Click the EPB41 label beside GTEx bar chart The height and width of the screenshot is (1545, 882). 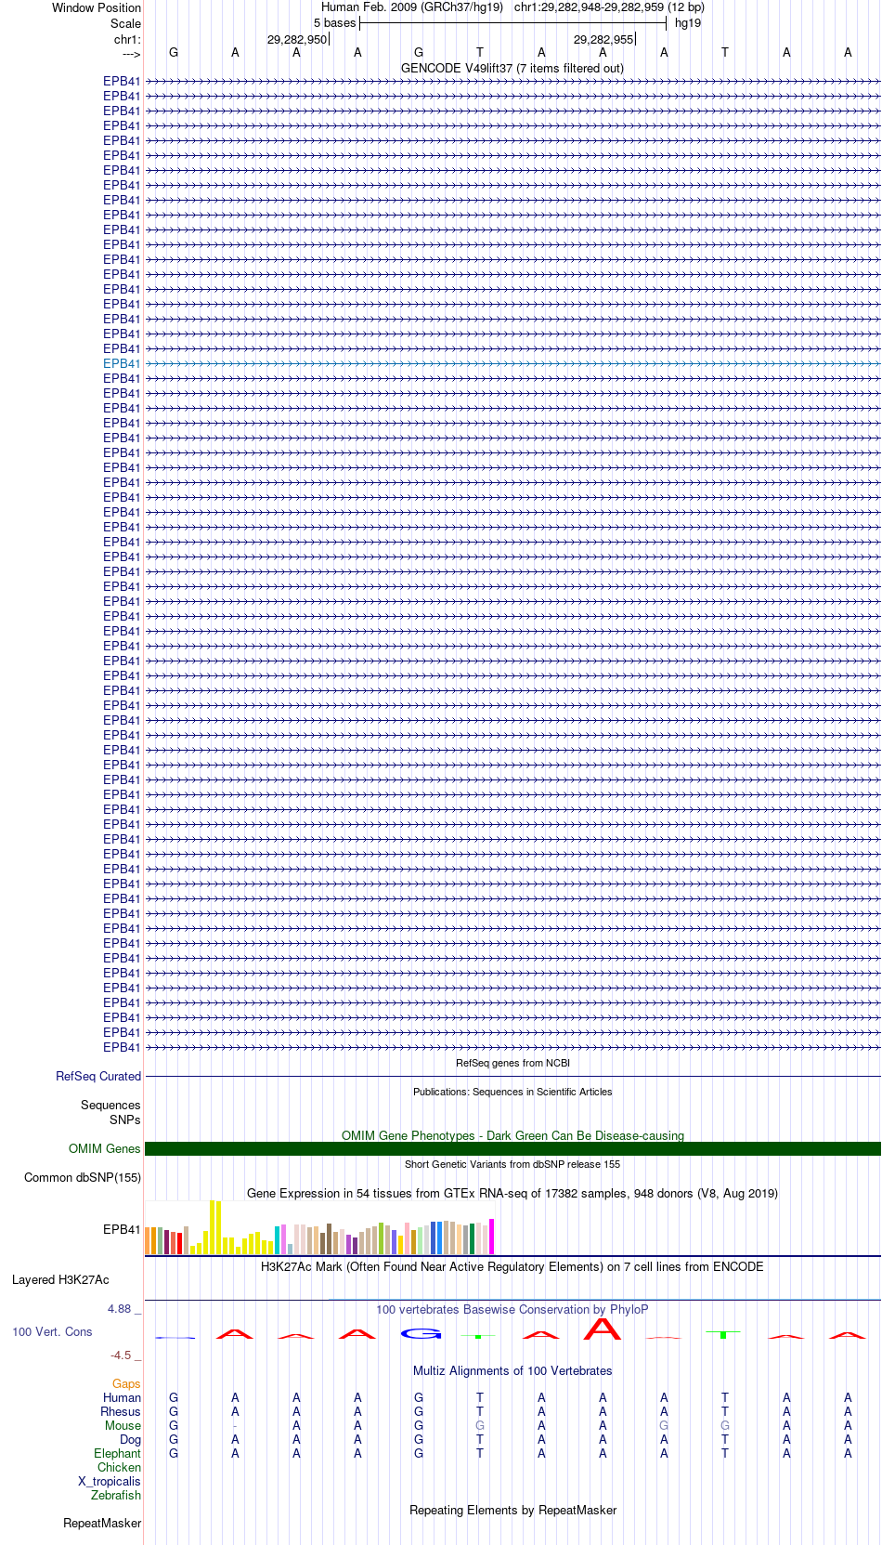pyautogui.click(x=122, y=1229)
